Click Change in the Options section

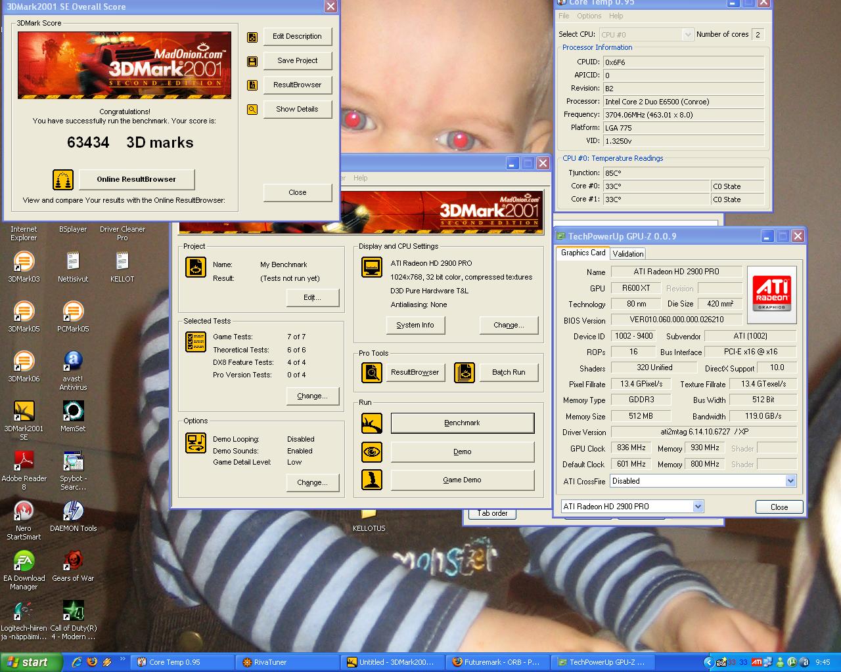click(x=313, y=483)
